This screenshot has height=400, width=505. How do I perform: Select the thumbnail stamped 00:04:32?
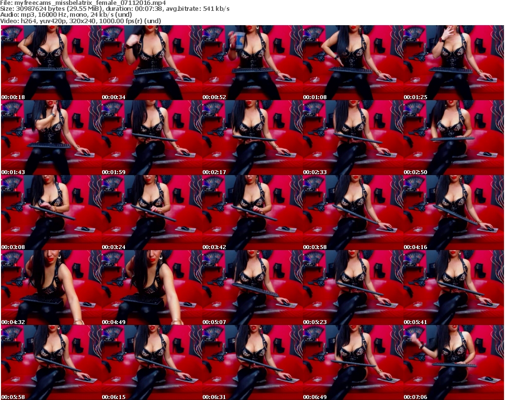(51, 288)
